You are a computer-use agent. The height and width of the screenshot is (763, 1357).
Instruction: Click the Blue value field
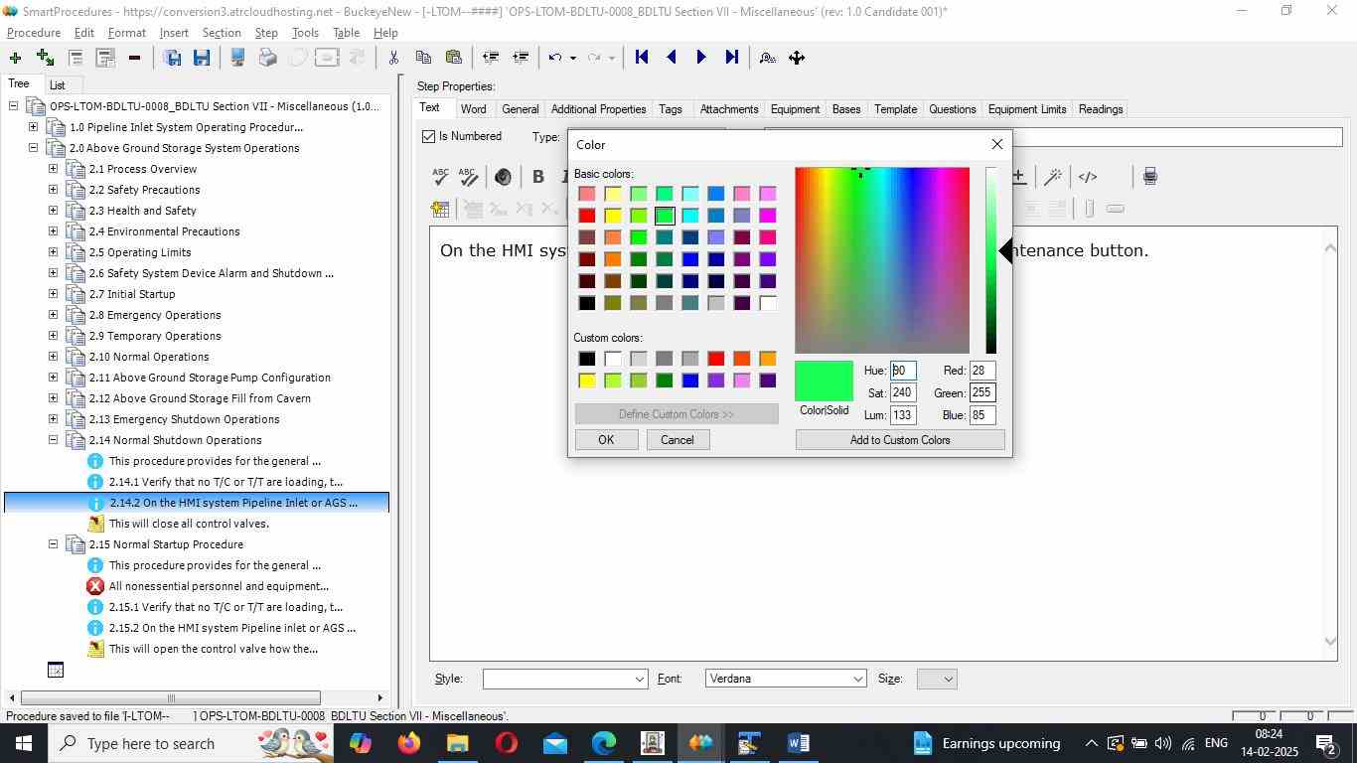coord(982,415)
